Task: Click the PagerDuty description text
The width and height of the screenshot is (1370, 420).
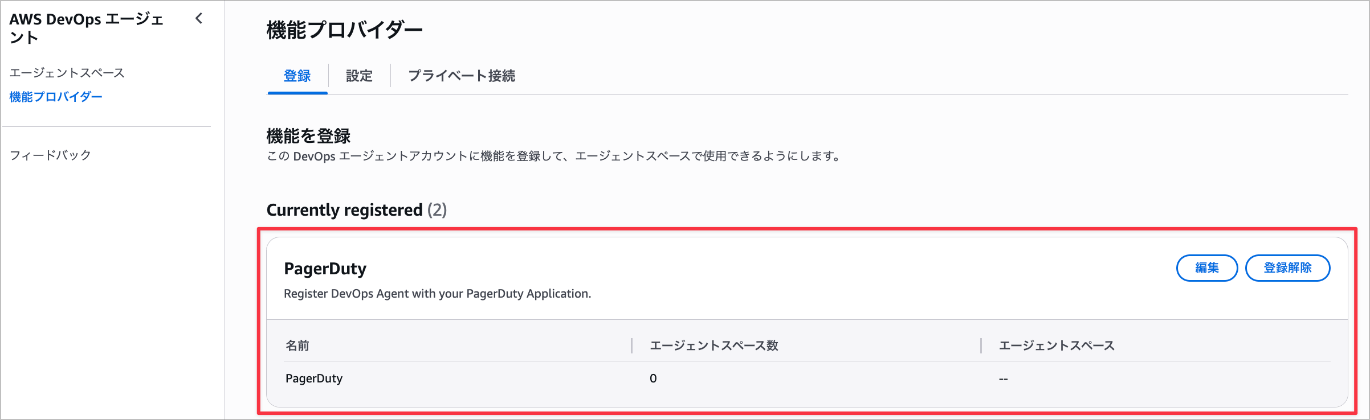Action: [438, 294]
